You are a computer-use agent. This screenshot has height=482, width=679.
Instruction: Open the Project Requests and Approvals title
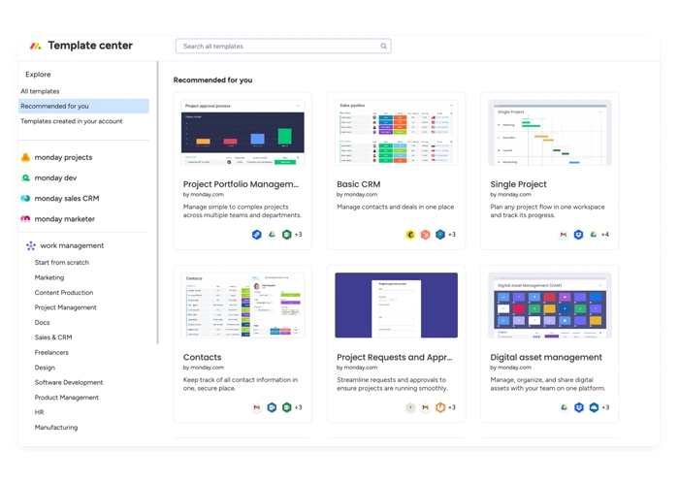tap(395, 357)
